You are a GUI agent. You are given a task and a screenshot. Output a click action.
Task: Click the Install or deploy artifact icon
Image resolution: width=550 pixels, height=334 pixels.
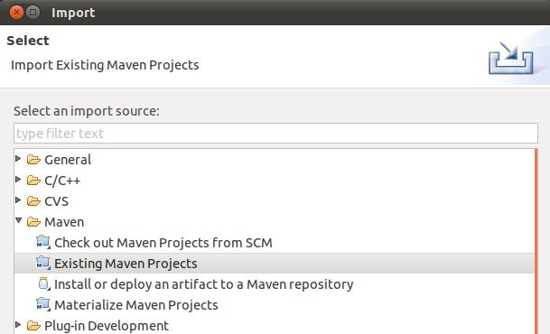pyautogui.click(x=44, y=283)
